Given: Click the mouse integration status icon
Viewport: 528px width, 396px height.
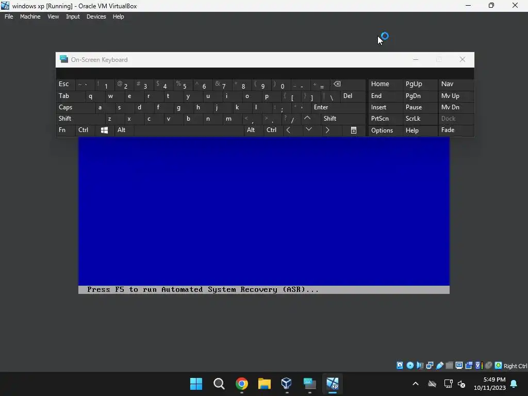Looking at the screenshot, I should click(x=488, y=366).
